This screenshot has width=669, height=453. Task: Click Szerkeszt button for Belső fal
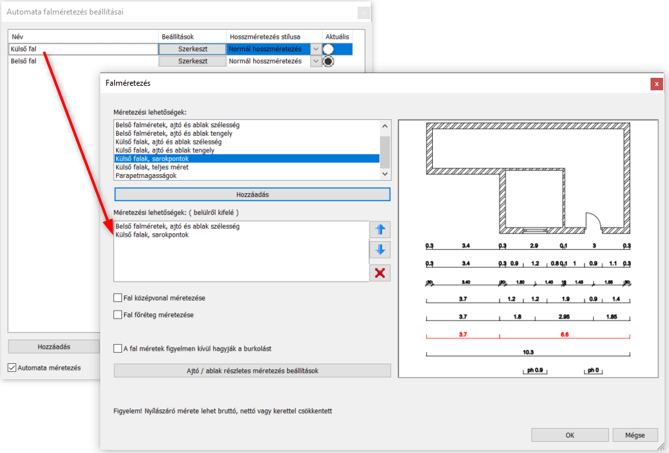click(193, 61)
